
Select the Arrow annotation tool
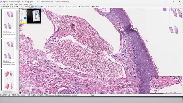[x=77, y=7]
